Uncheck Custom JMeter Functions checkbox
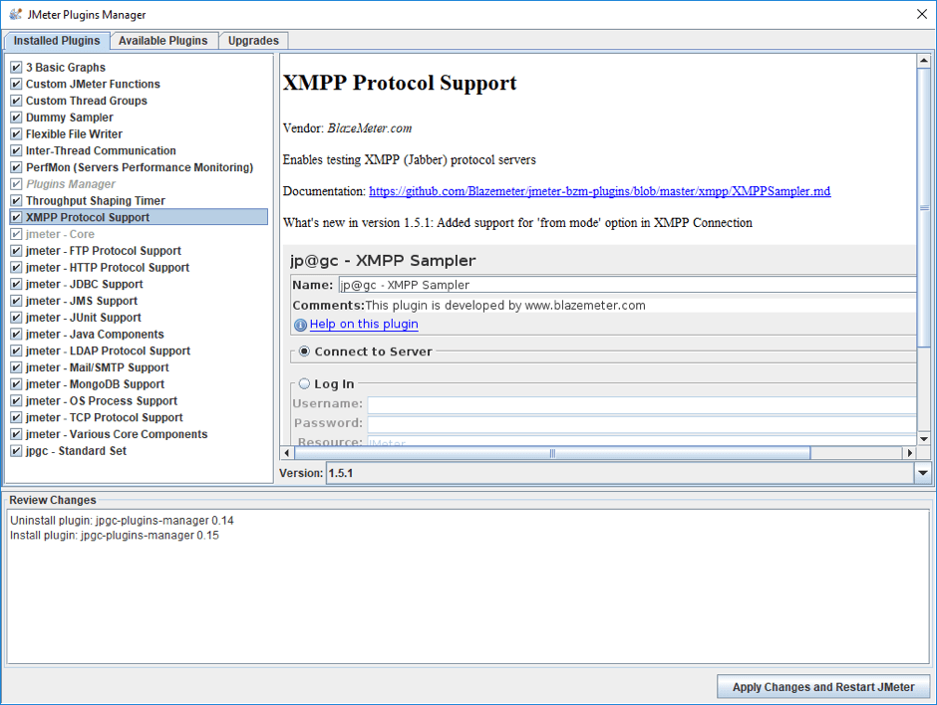The image size is (937, 705). (16, 85)
